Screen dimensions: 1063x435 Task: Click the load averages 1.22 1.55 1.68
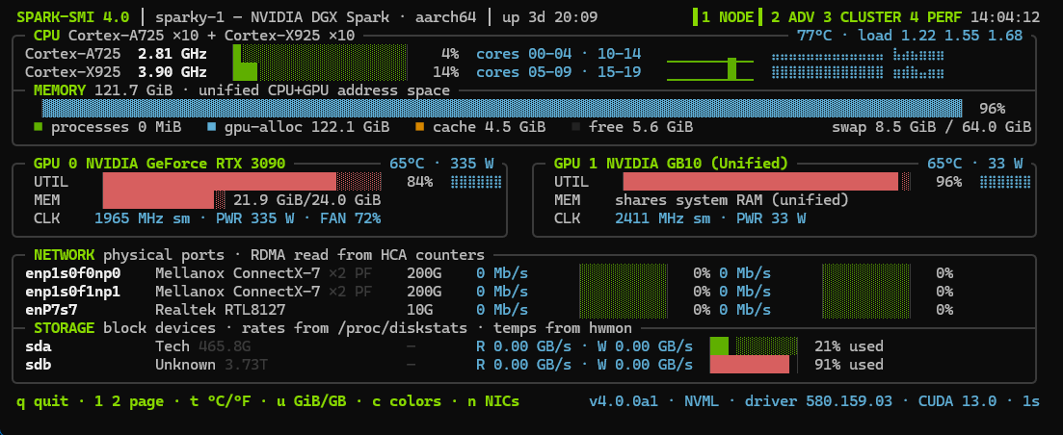pos(958,36)
